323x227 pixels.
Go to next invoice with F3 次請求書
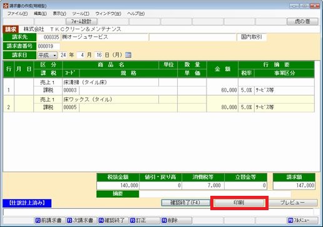(x=81, y=220)
